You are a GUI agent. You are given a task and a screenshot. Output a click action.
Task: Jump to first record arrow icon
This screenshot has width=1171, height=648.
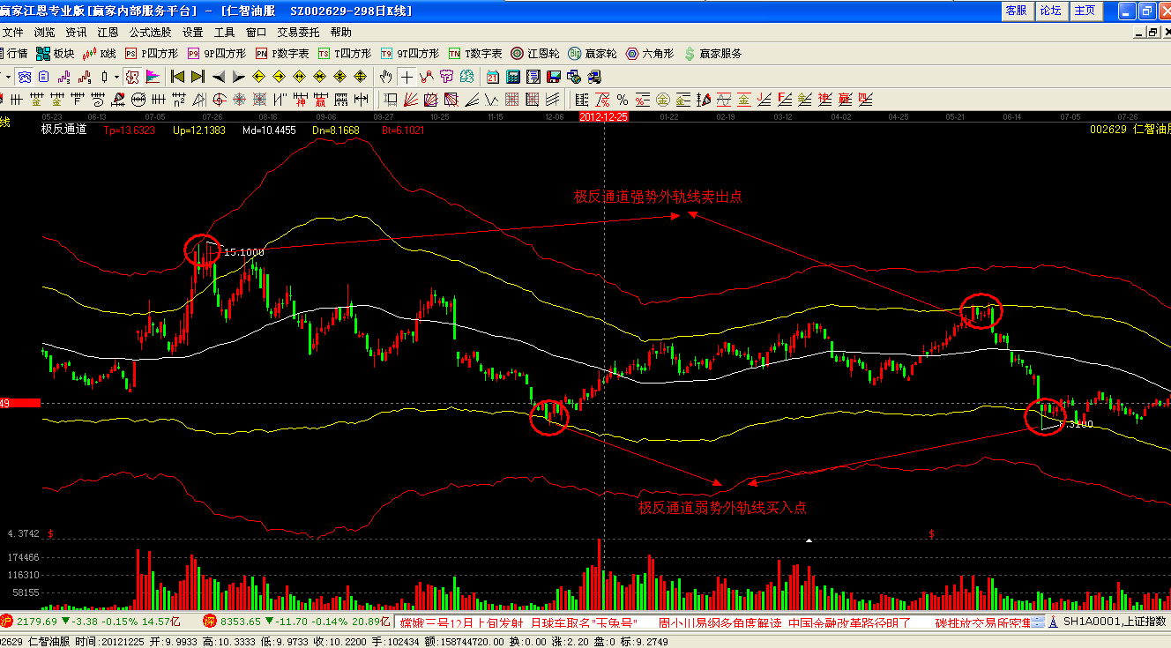(177, 77)
